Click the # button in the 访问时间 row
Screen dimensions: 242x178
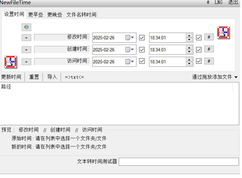coord(209,61)
